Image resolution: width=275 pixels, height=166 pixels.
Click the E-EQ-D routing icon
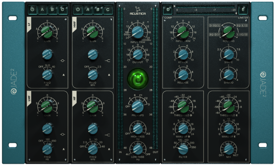click(242, 34)
